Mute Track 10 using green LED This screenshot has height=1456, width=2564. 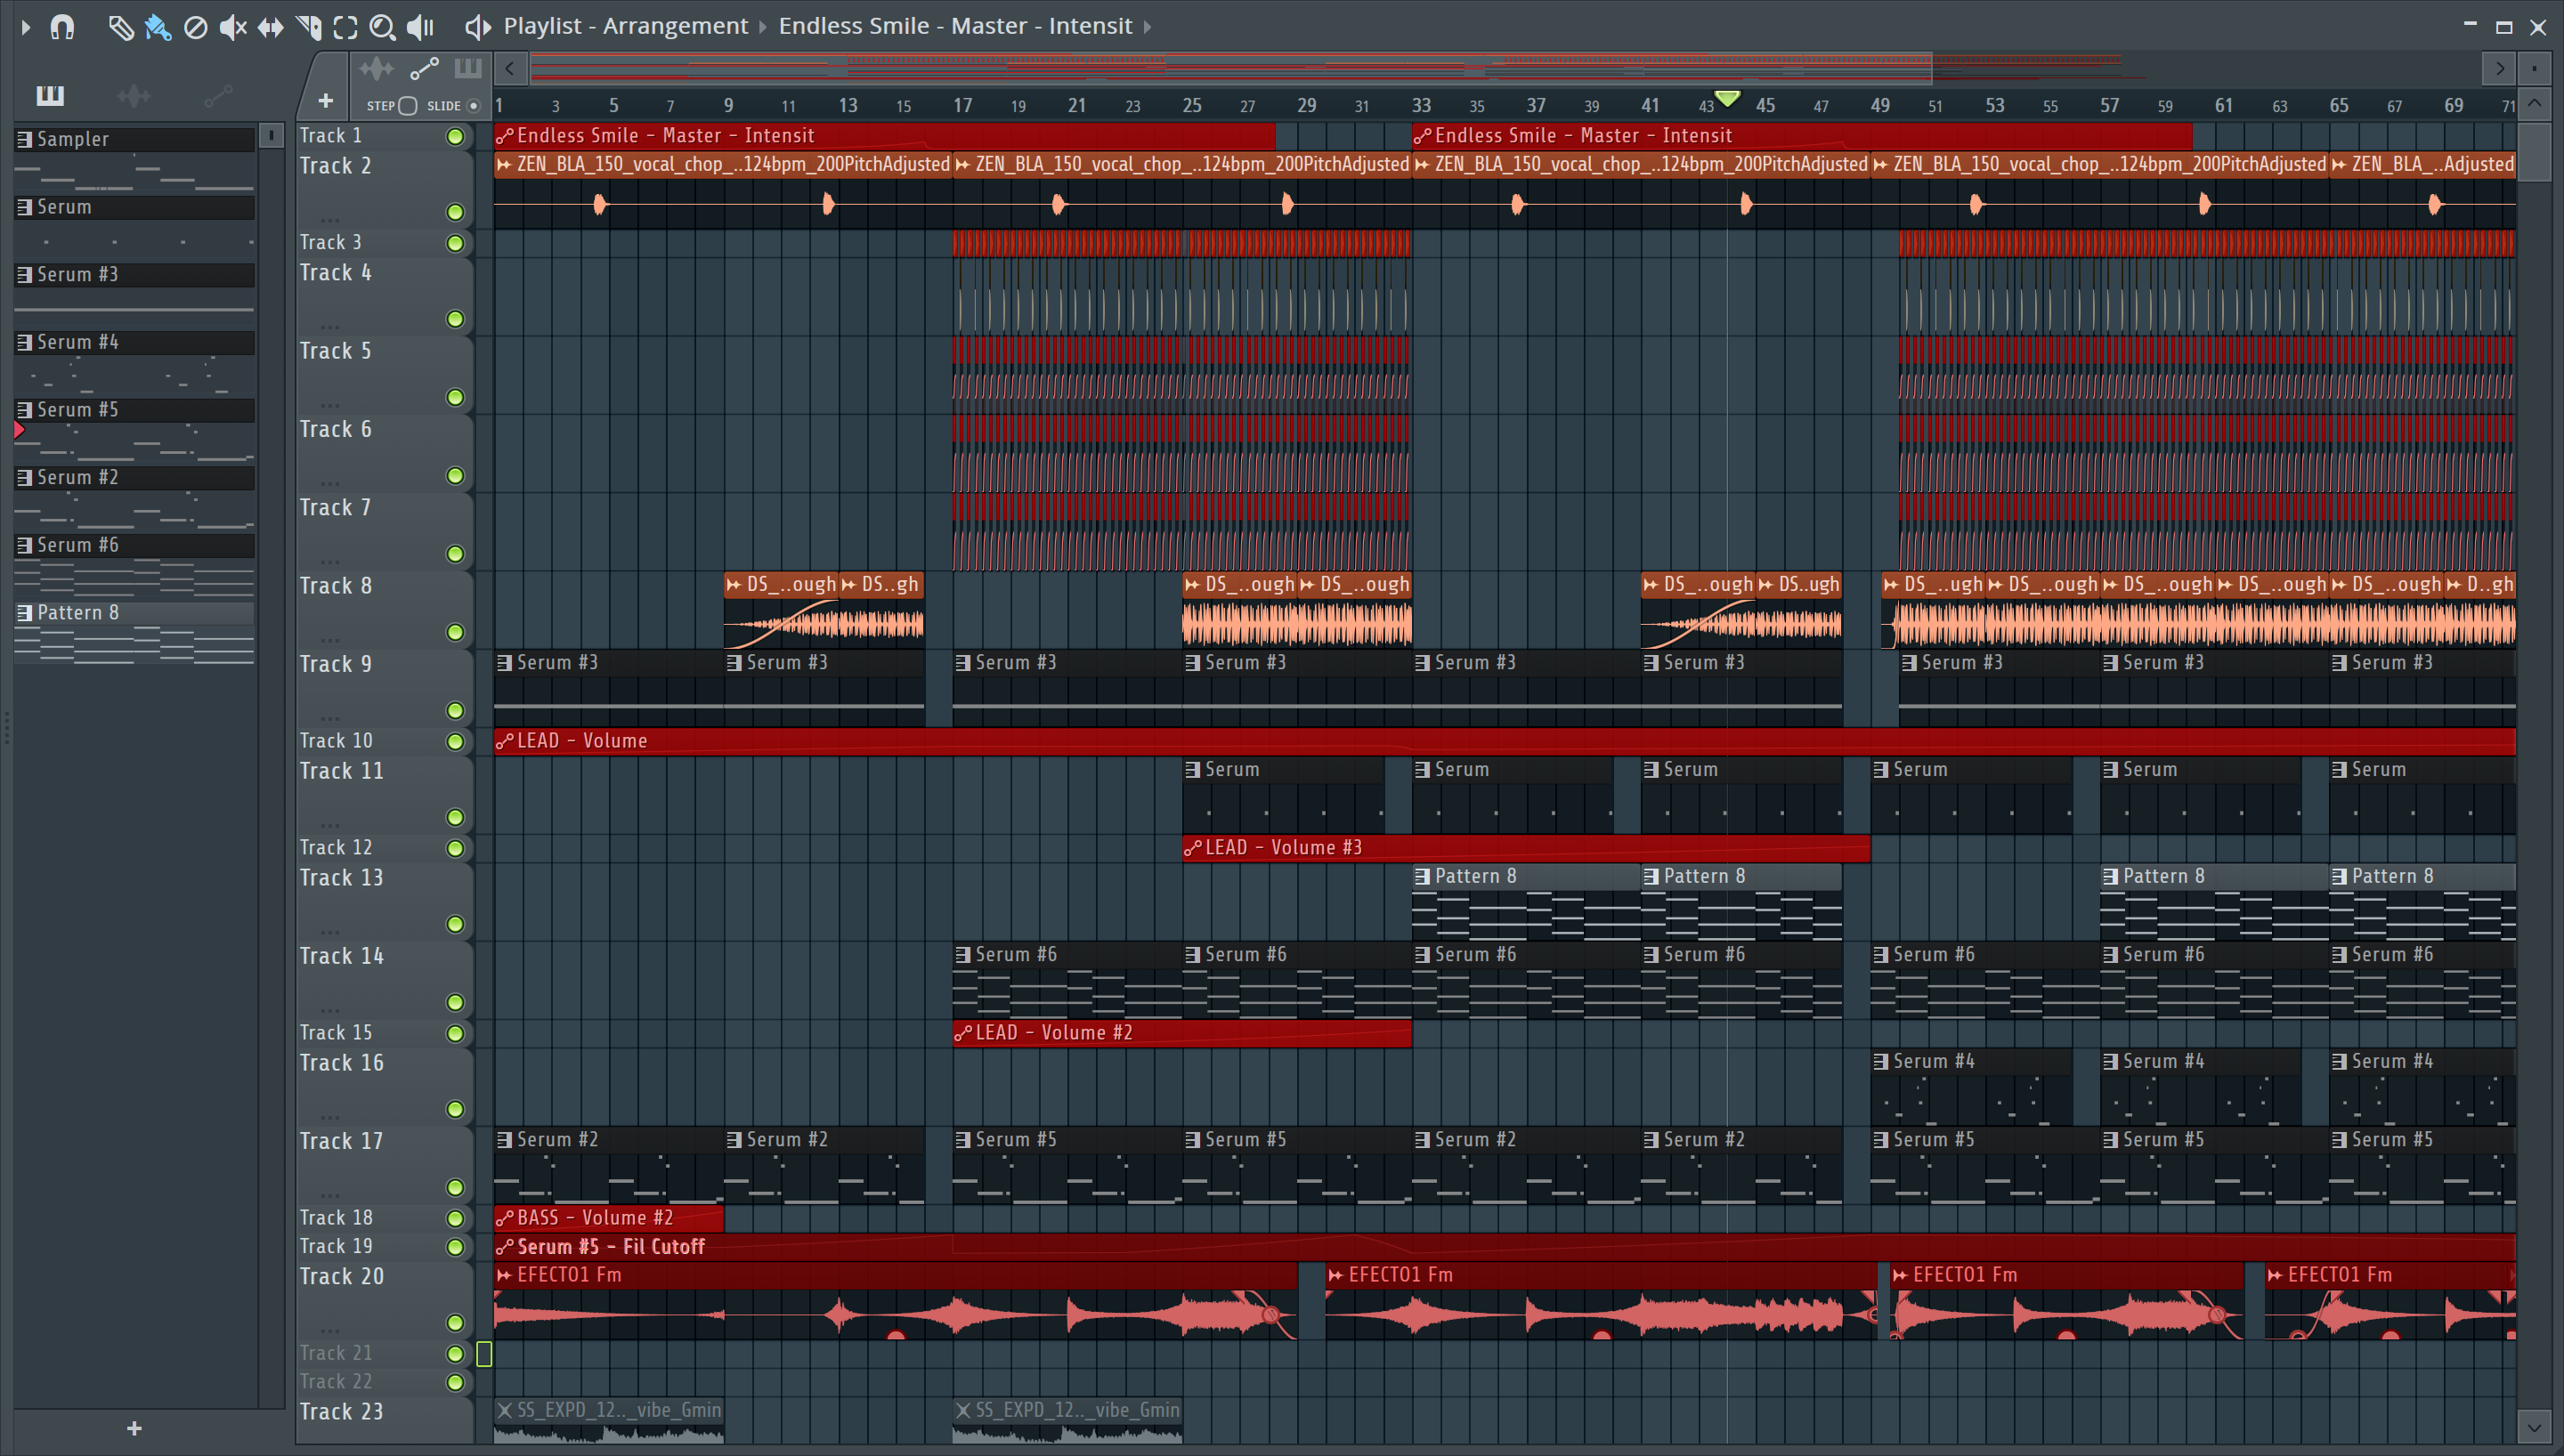(x=455, y=741)
